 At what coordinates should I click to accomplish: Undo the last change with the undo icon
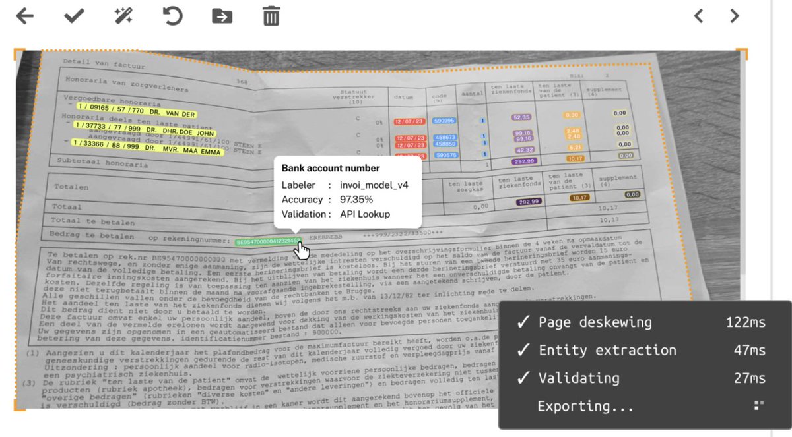tap(173, 16)
